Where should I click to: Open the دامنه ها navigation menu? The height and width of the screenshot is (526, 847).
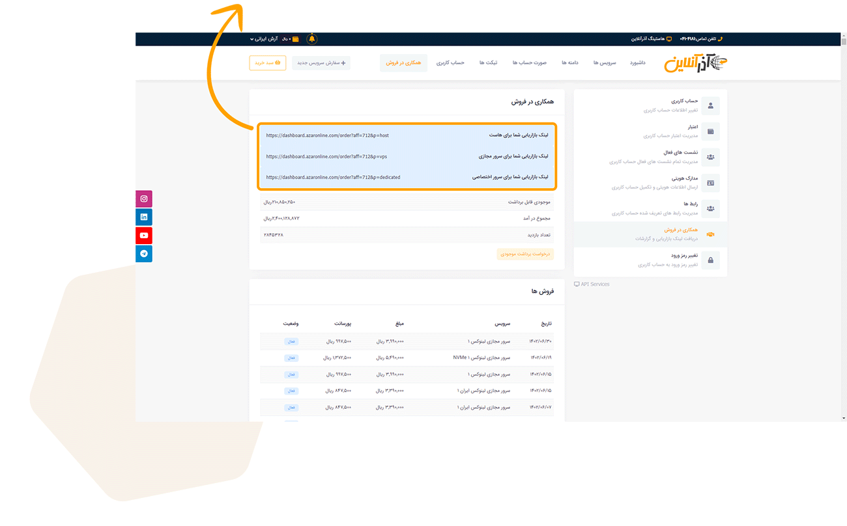(x=570, y=63)
